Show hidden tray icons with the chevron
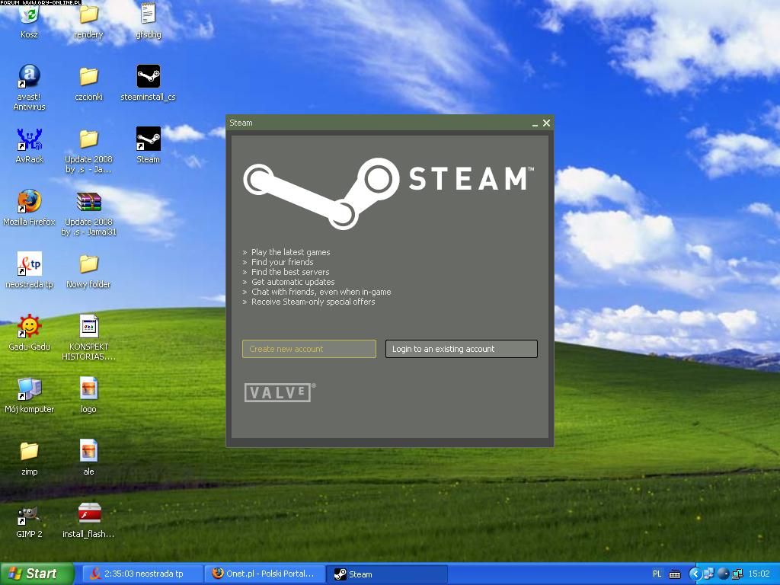Image resolution: width=780 pixels, height=585 pixels. click(695, 574)
